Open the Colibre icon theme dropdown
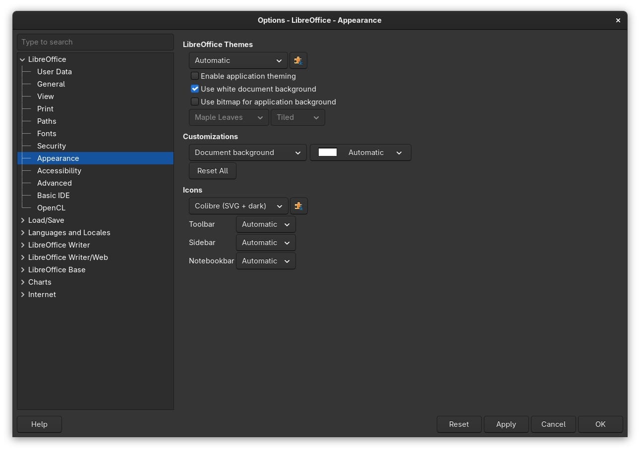The width and height of the screenshot is (640, 451). tap(238, 206)
